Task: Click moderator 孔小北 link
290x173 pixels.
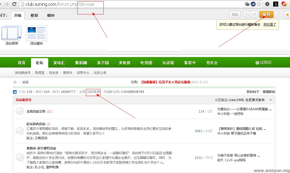Action: tap(39, 167)
